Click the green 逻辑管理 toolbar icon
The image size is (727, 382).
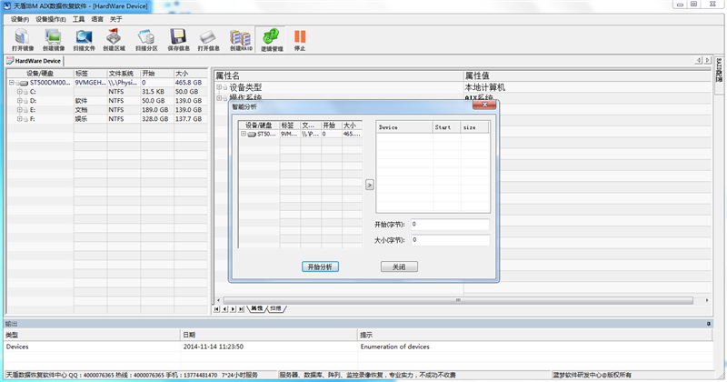click(x=271, y=40)
